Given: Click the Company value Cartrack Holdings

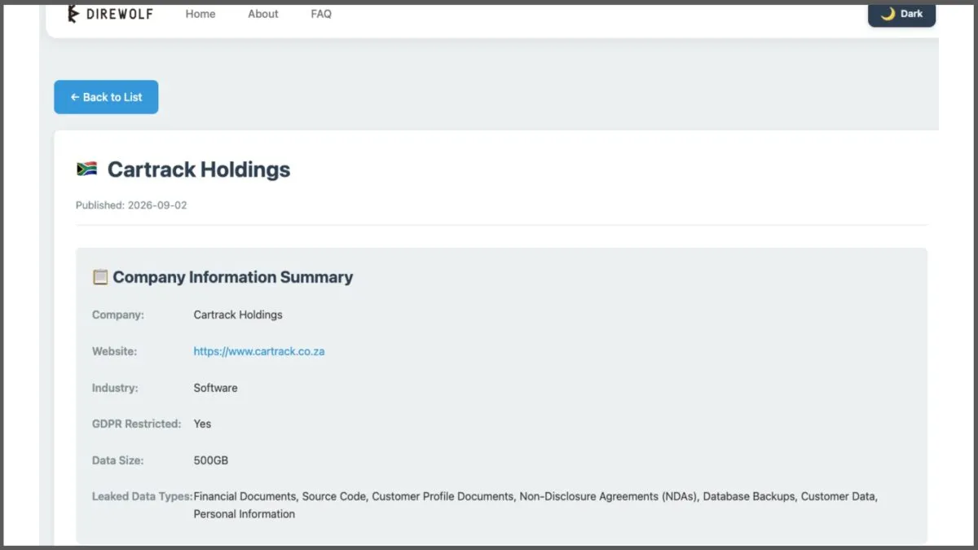Looking at the screenshot, I should [x=238, y=315].
